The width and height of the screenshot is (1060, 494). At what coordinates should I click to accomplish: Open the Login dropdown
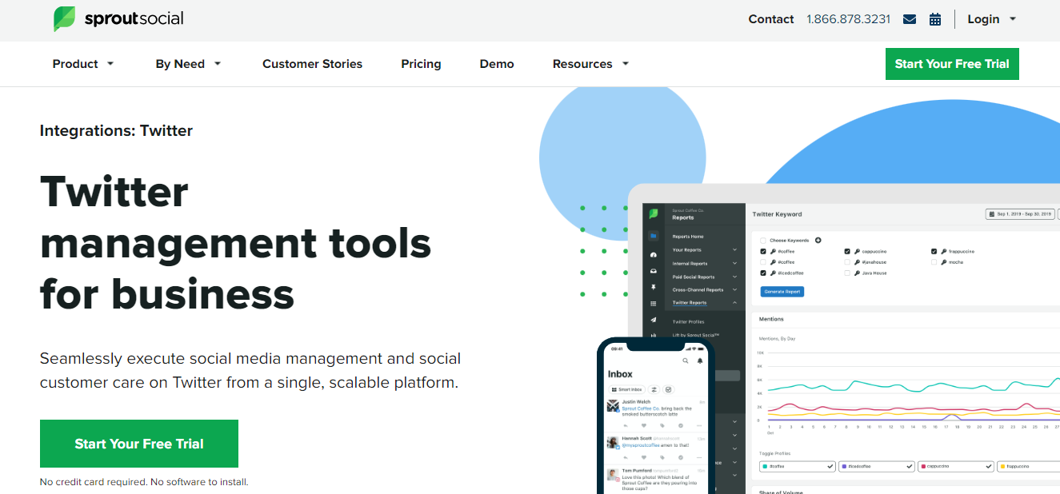(x=991, y=19)
